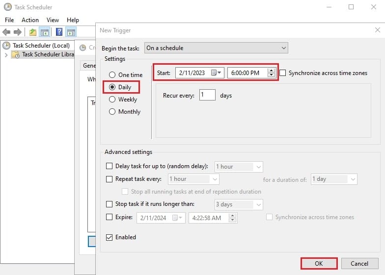Image resolution: width=385 pixels, height=275 pixels.
Task: Enable Synchronize across time zones for Start
Action: click(283, 73)
